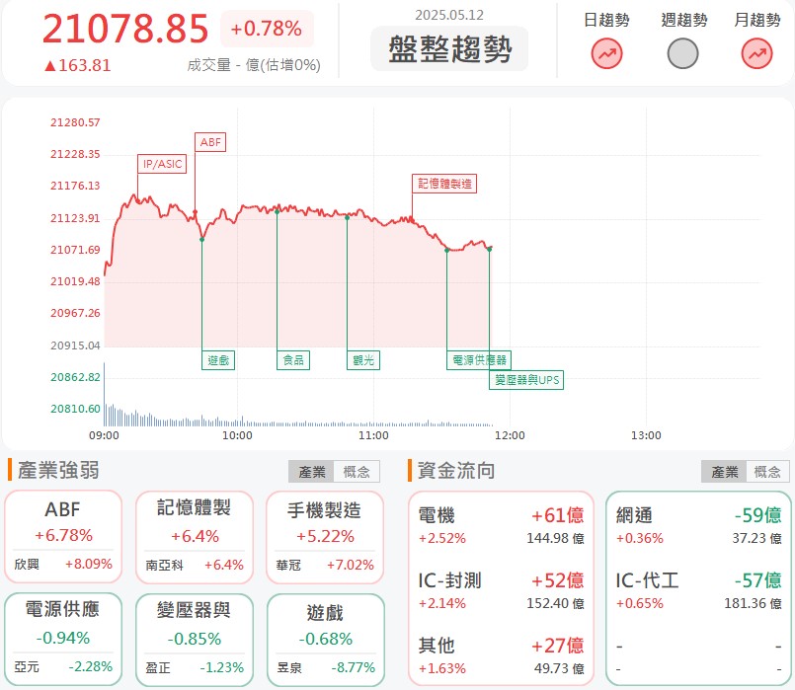Select the 其他 +27億 fund inflow row
The width and height of the screenshot is (795, 690).
pos(501,656)
